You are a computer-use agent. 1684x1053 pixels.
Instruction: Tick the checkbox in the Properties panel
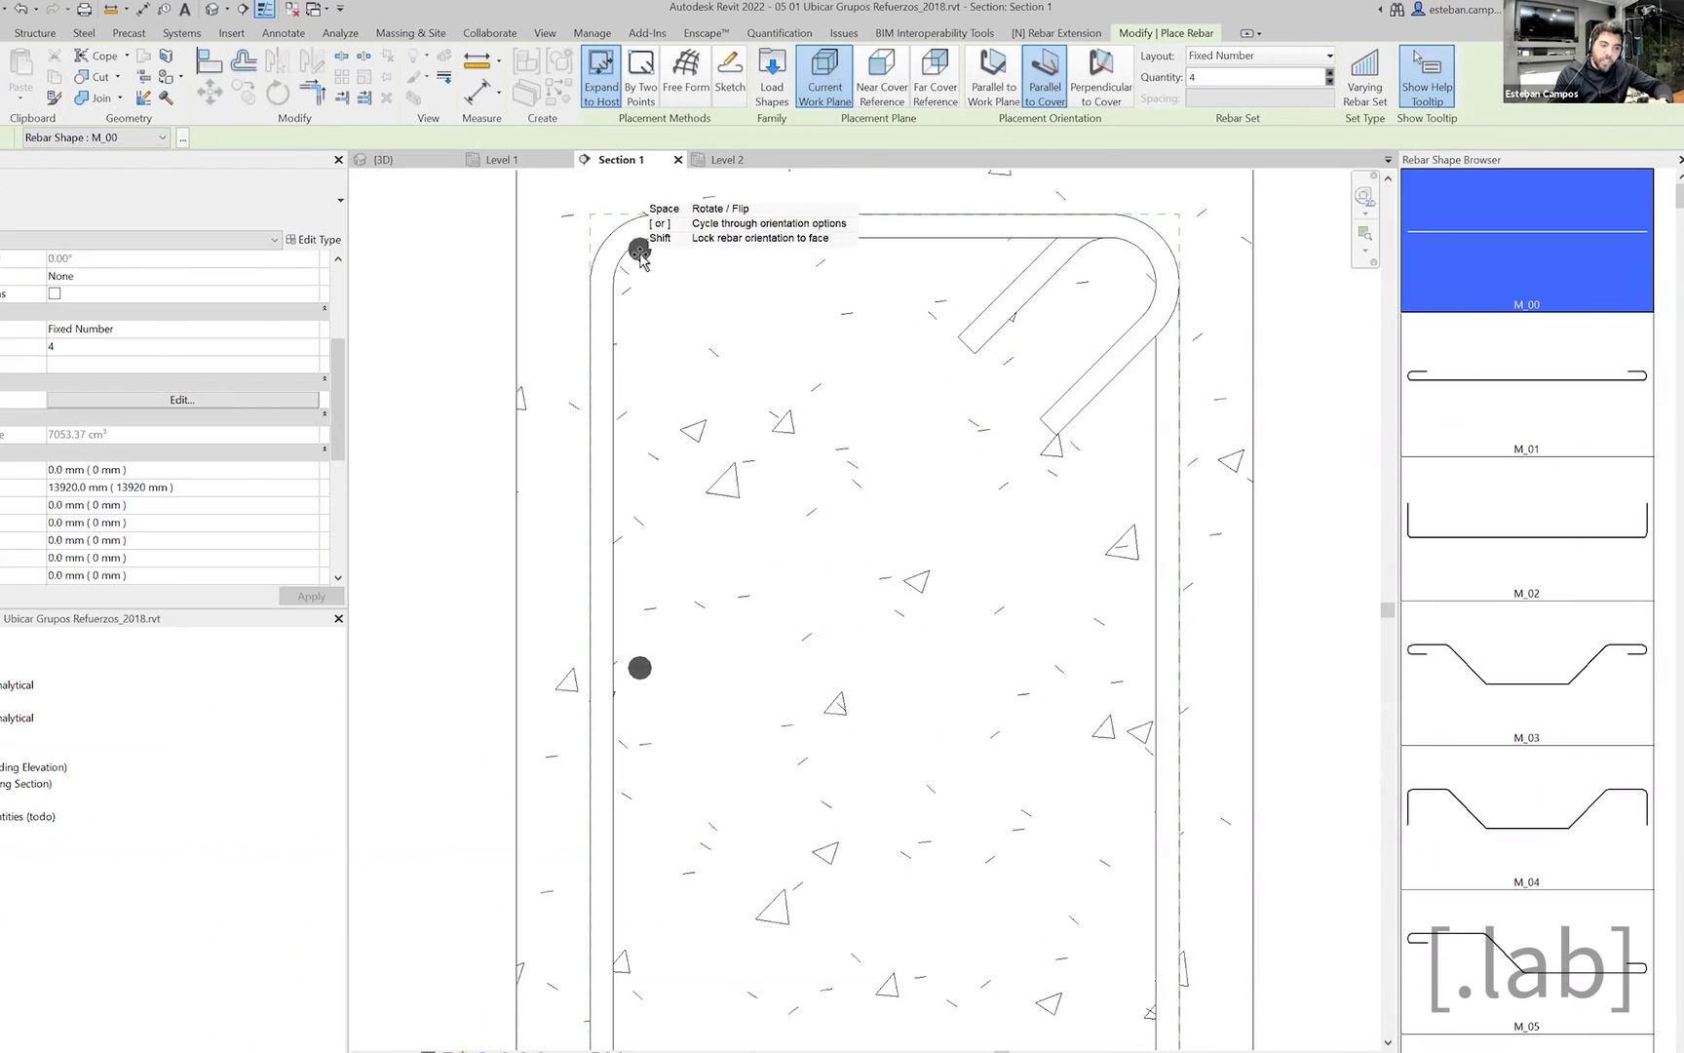click(55, 293)
